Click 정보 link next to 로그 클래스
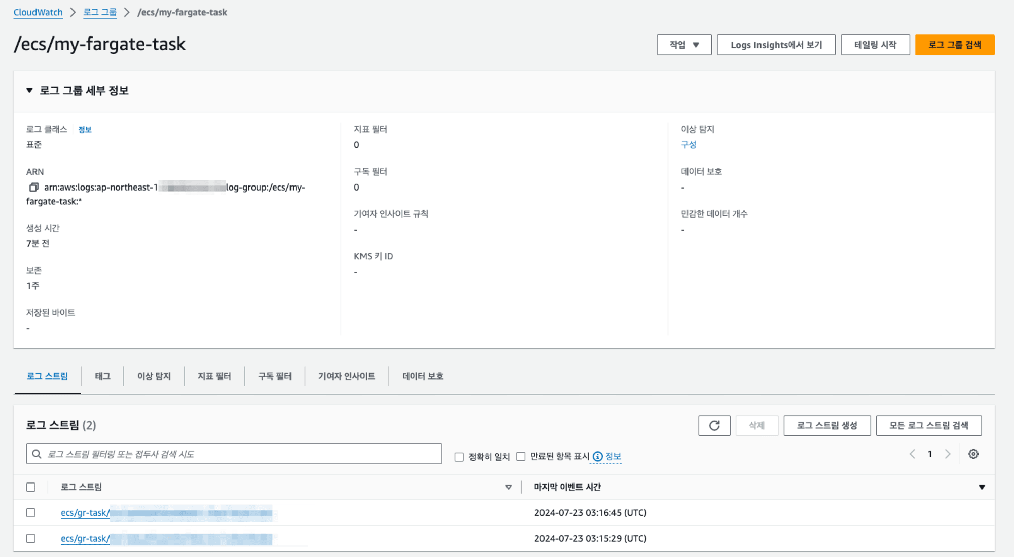This screenshot has width=1014, height=557. pos(85,130)
